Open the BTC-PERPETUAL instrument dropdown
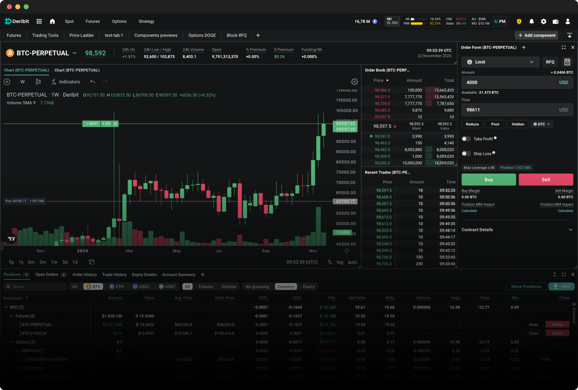 tap(75, 53)
